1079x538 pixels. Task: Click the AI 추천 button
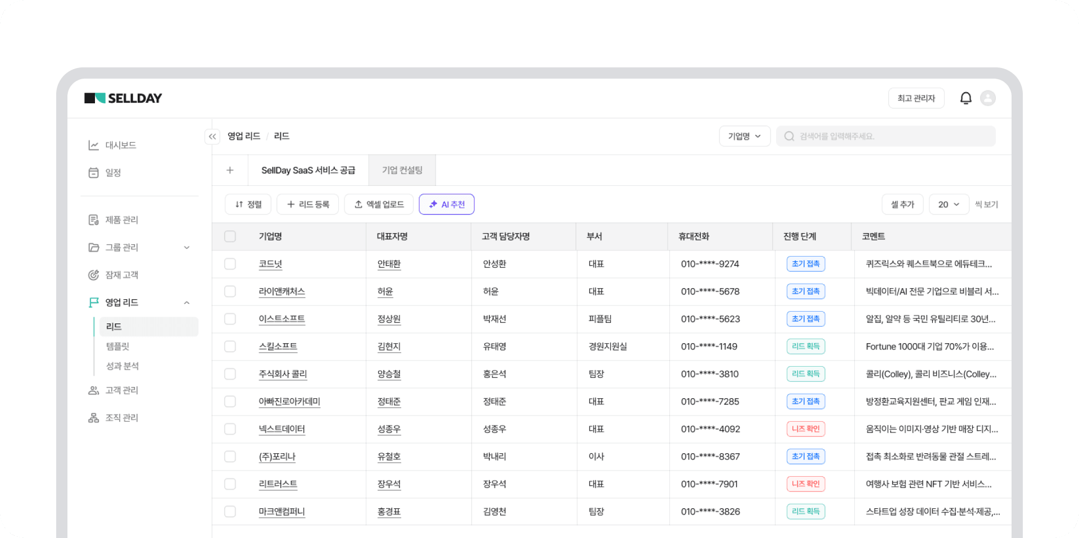[x=446, y=204]
